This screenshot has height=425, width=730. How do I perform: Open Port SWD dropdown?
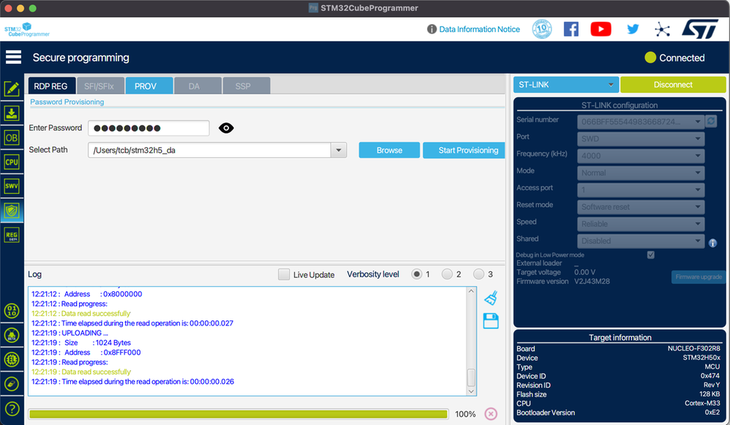(x=641, y=139)
